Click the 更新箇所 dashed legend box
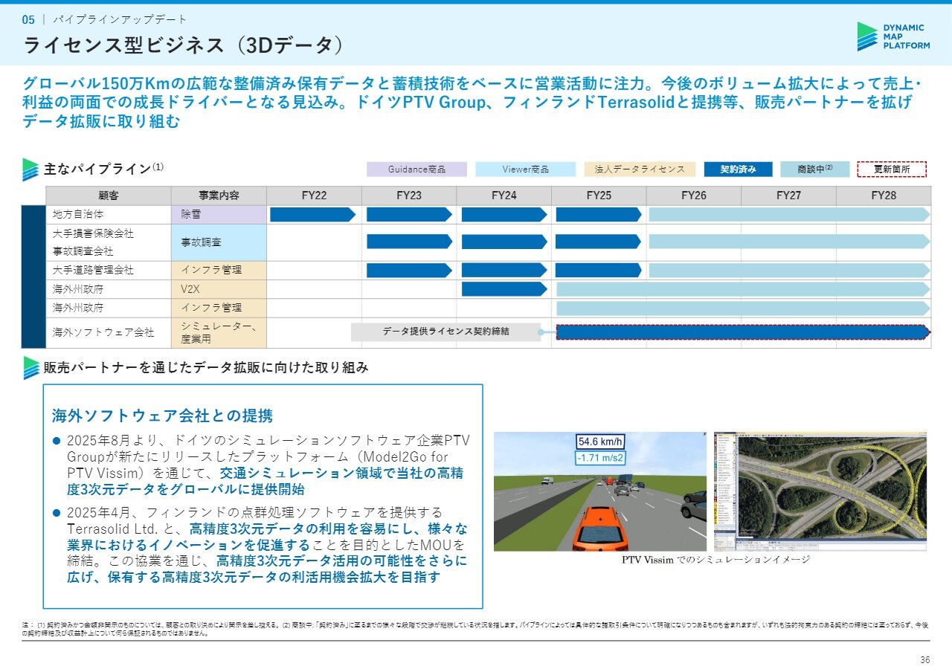This screenshot has width=952, height=672. (x=892, y=169)
